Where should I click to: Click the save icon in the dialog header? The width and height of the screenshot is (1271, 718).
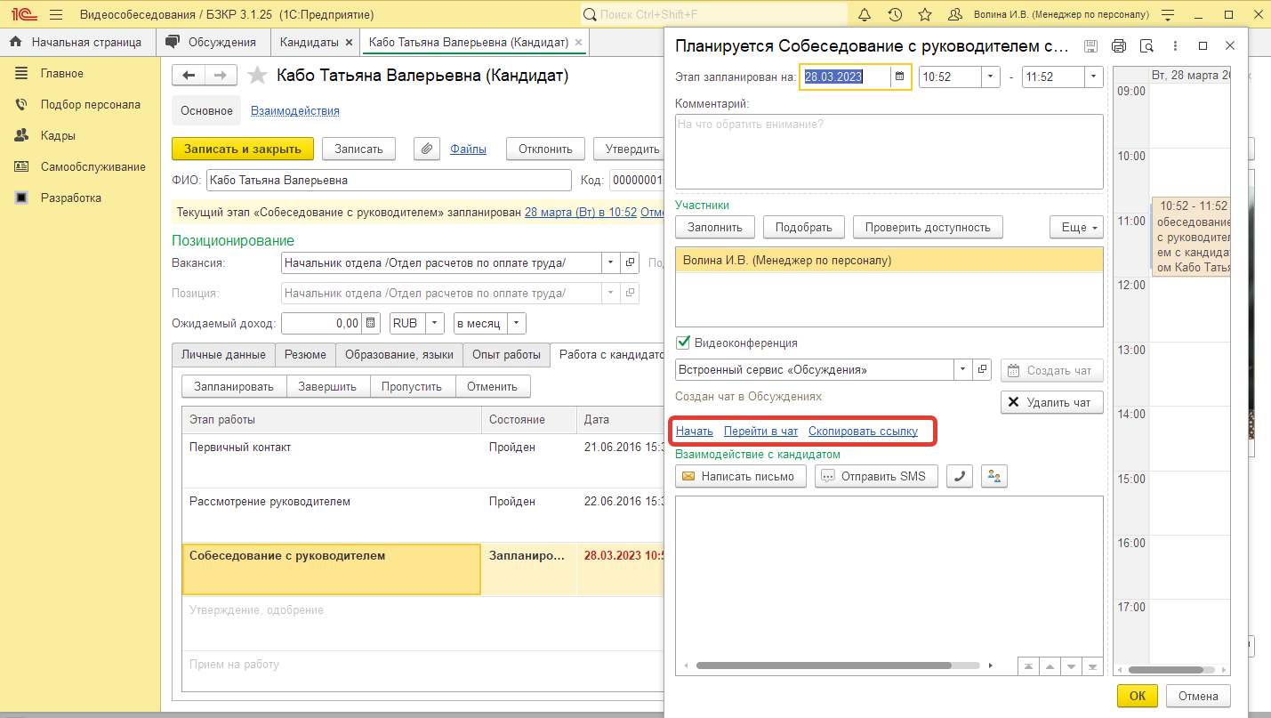tap(1090, 46)
